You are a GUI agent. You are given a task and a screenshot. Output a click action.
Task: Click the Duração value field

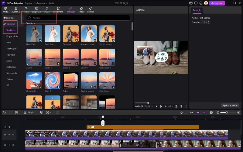pyautogui.click(x=204, y=22)
